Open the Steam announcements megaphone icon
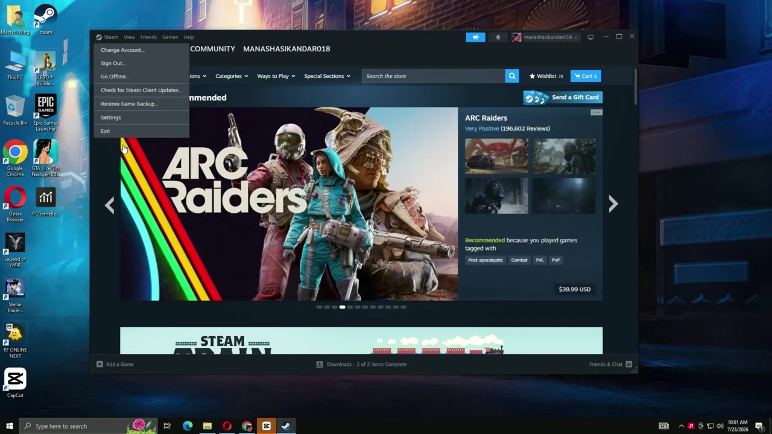 [x=475, y=37]
